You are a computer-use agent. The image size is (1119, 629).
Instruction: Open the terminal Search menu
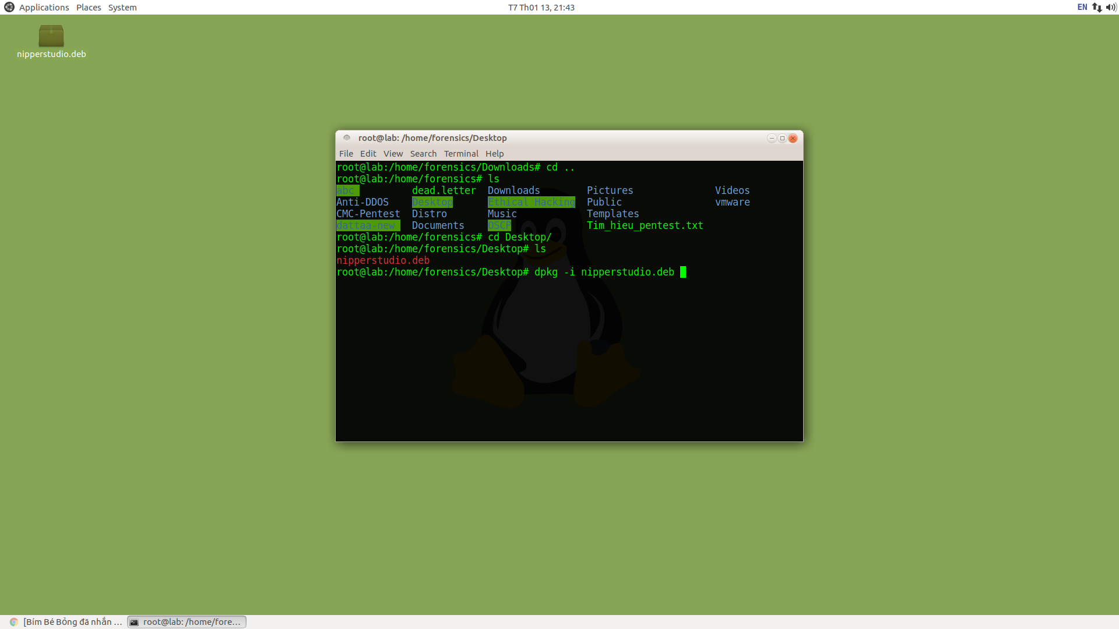tap(423, 154)
